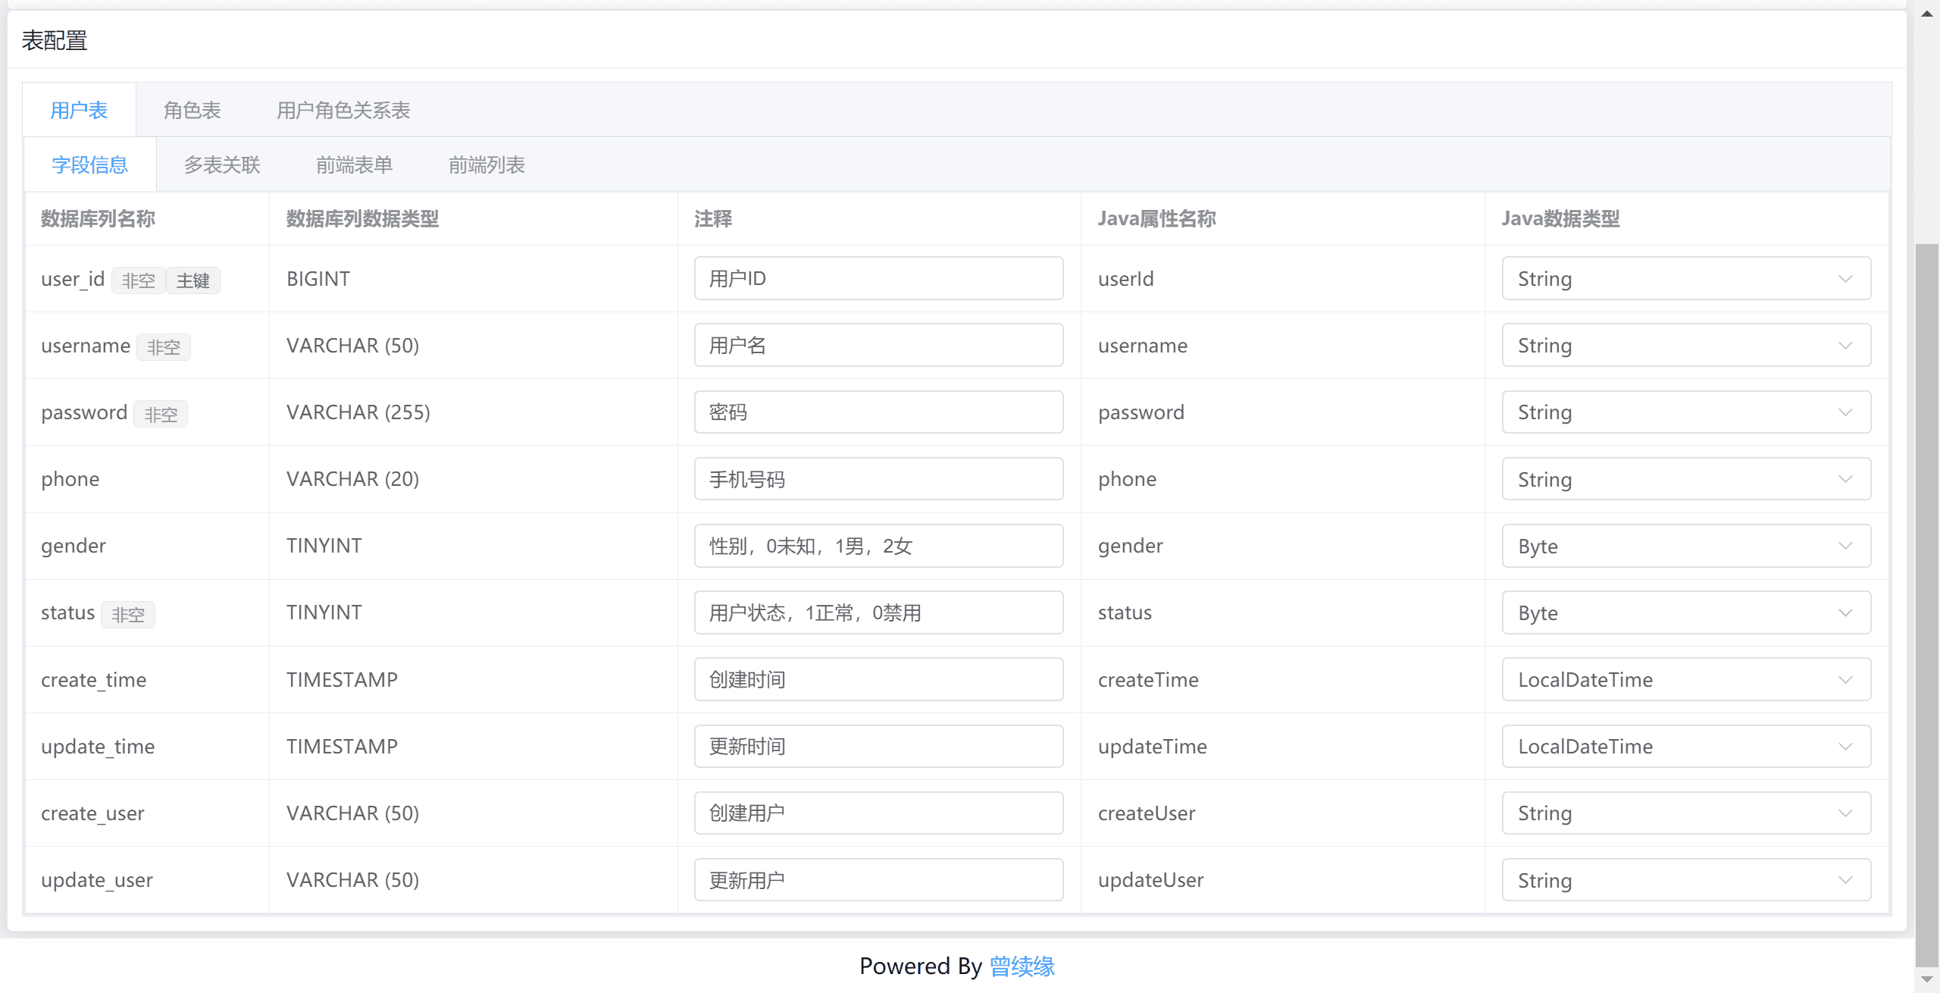Screen dimensions: 1940x993
Task: Click the 用户名 comment input field
Action: click(x=878, y=346)
